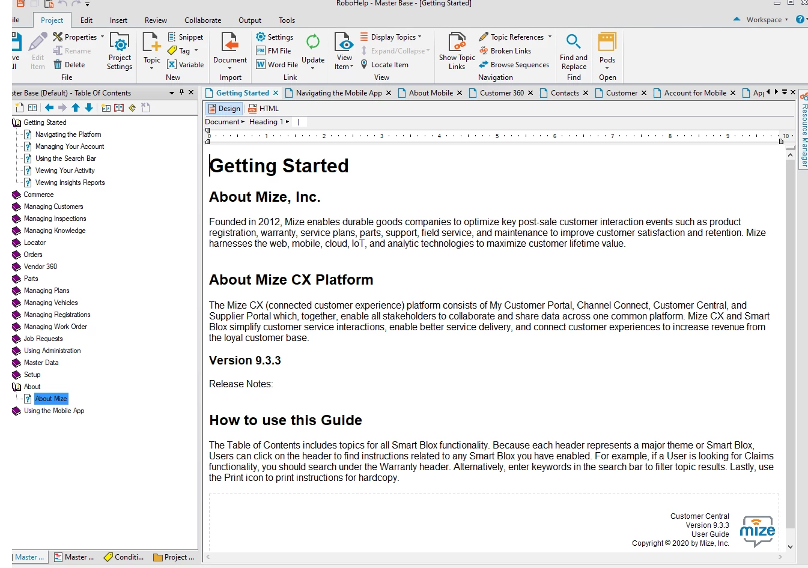Viewport: 808px width, 568px height.
Task: Open Conditi... pod tab at bottom
Action: coord(124,557)
